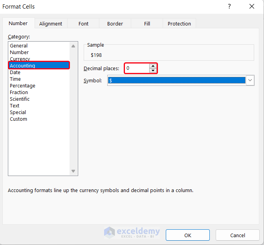Confirm with the OK button
Viewport: 264px width, 245px height.
click(187, 235)
